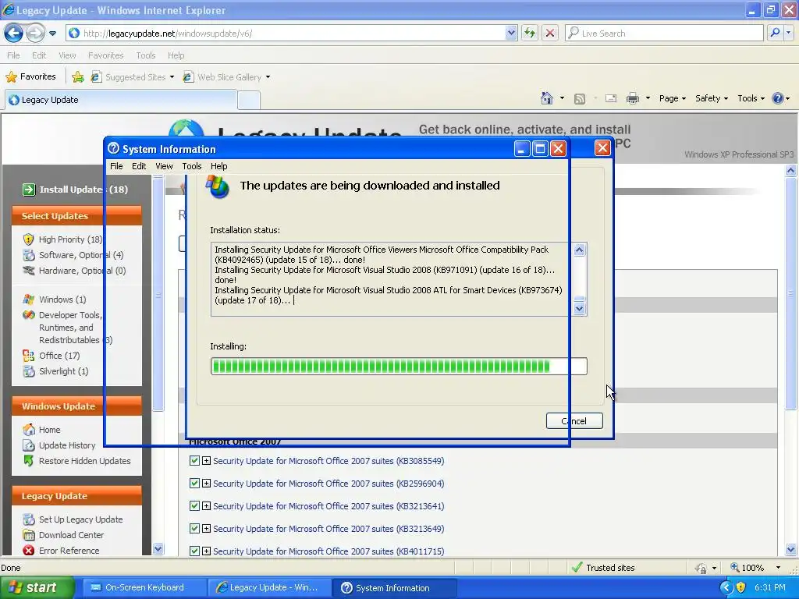Open Favorites star button
Image resolution: width=799 pixels, height=599 pixels.
[30, 77]
